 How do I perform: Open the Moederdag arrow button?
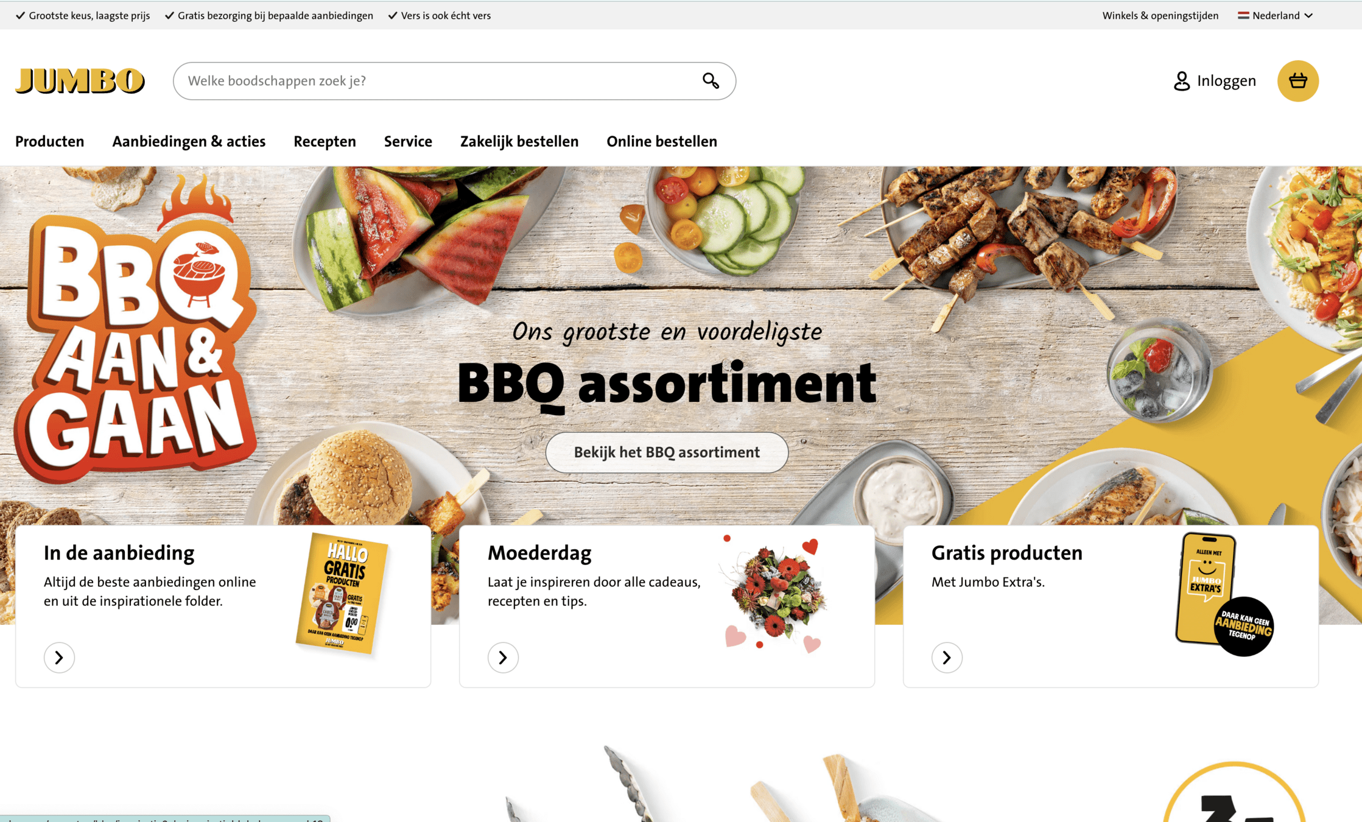[x=503, y=658]
